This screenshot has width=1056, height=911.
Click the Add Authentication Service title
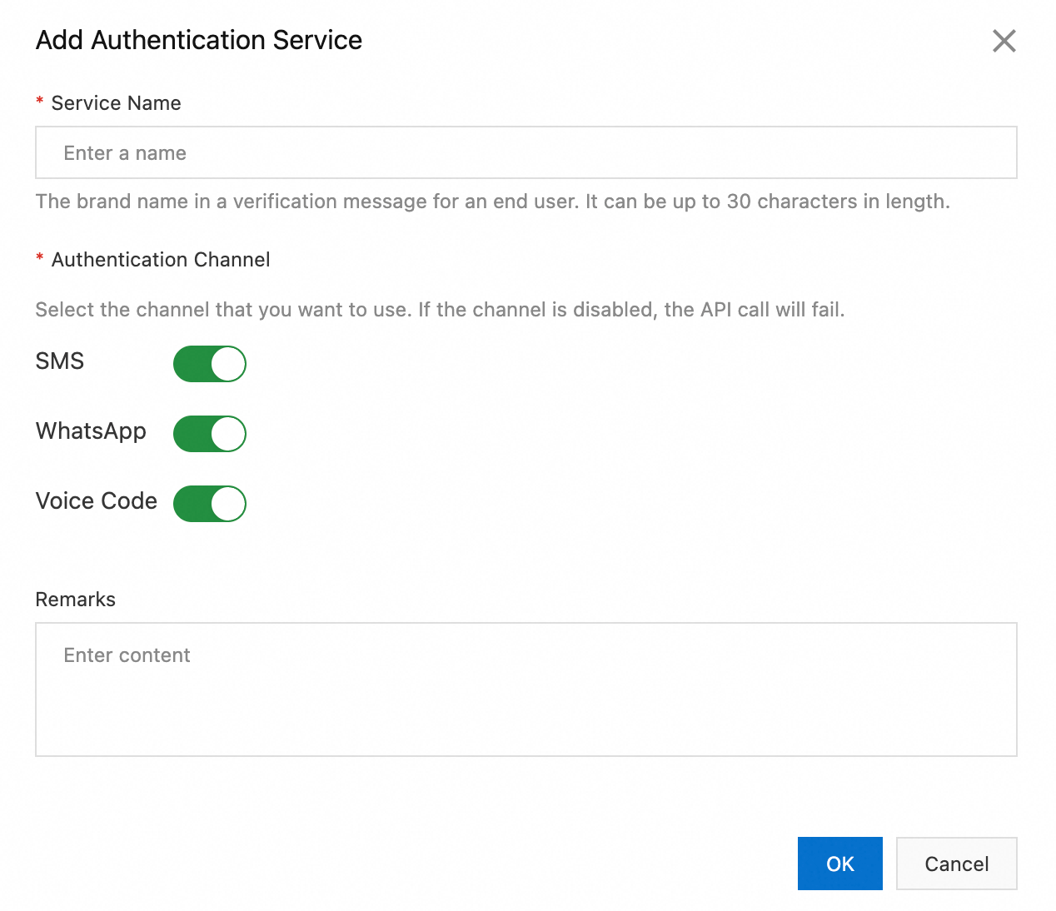pos(199,40)
